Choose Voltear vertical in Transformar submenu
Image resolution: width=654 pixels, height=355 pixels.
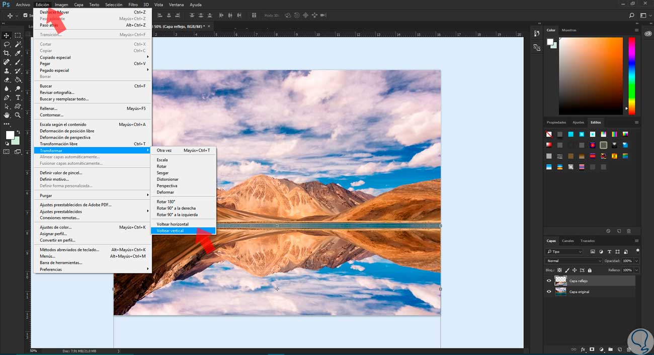click(x=183, y=231)
